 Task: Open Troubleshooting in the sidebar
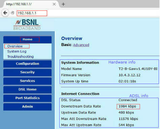(20, 56)
